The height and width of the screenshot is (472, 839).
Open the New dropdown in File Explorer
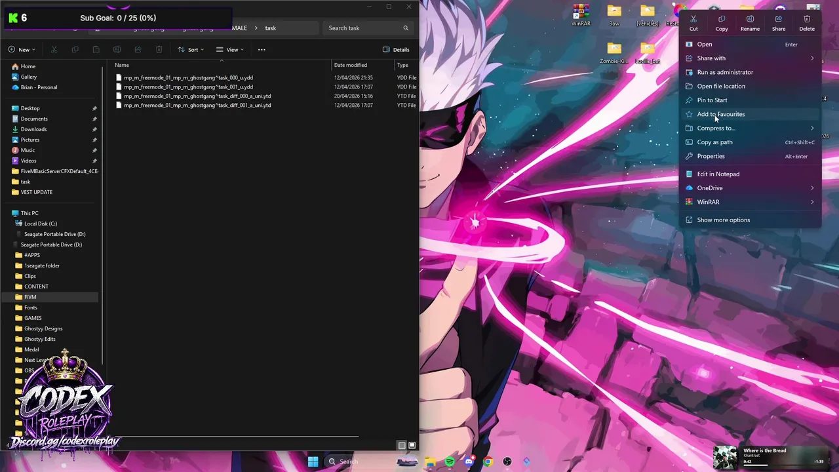22,50
